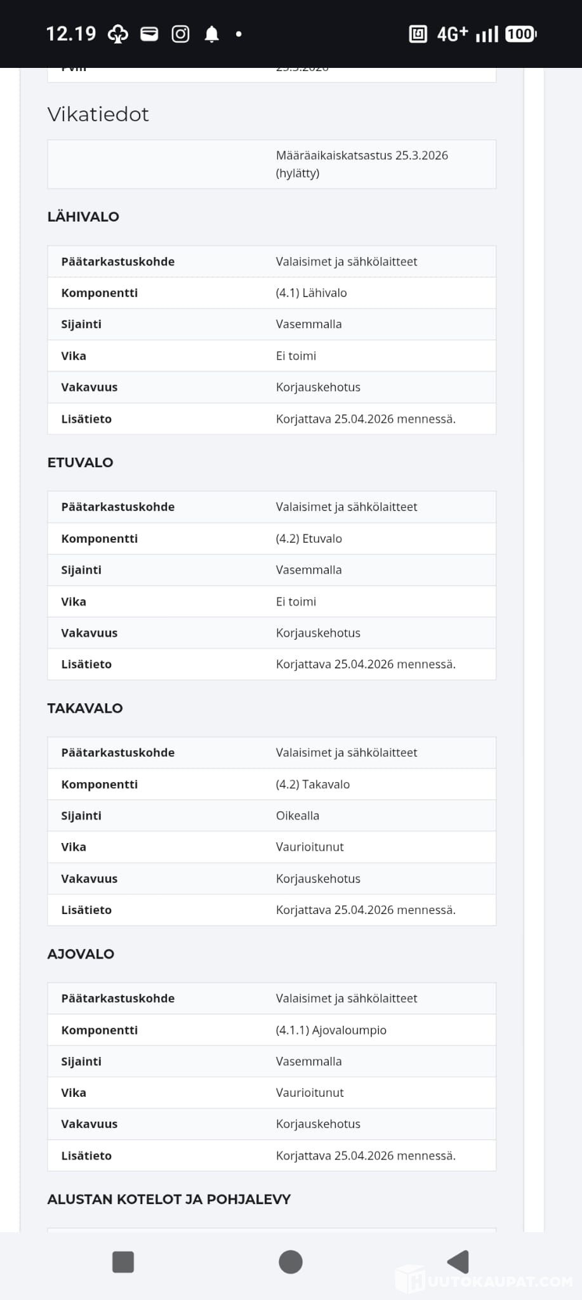Tap the NFC icon in status bar

tap(418, 34)
